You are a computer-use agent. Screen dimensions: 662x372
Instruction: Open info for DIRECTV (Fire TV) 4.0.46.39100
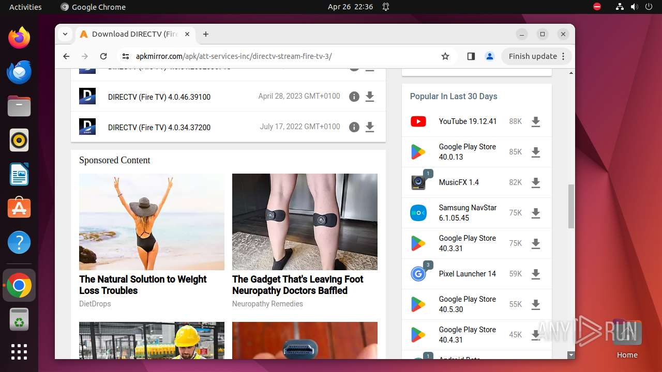(x=354, y=97)
